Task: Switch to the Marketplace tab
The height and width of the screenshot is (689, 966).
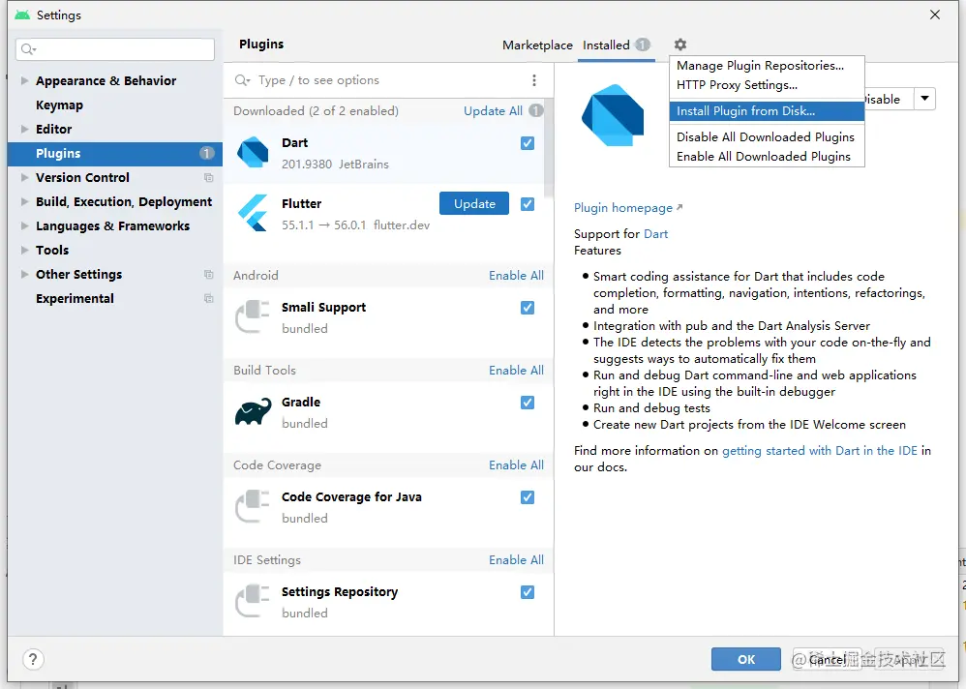Action: coord(537,45)
